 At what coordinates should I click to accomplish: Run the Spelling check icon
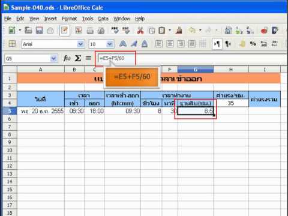pos(115,31)
